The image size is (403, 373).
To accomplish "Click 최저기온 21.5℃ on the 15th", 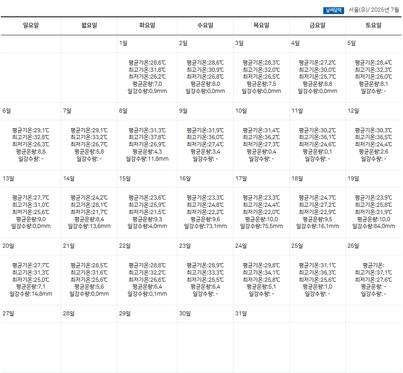I will (x=147, y=212).
